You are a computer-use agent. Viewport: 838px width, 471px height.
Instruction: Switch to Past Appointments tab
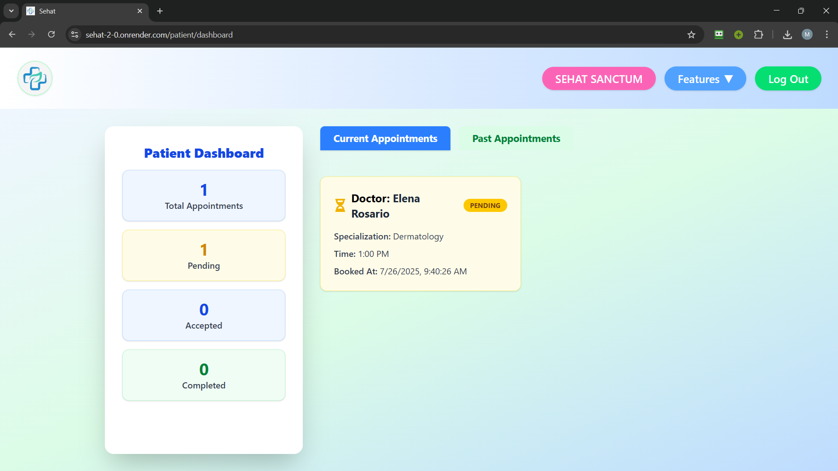tap(516, 139)
